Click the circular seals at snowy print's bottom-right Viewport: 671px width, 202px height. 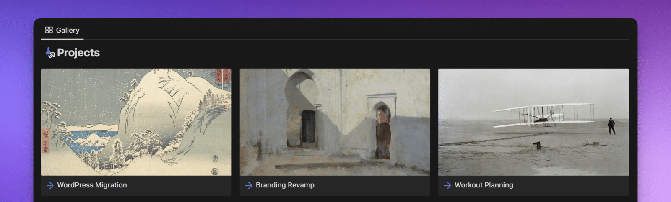click(215, 165)
